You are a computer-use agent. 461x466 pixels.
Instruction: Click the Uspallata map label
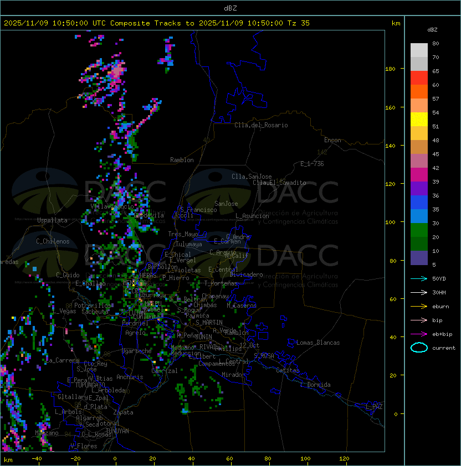pyautogui.click(x=52, y=220)
